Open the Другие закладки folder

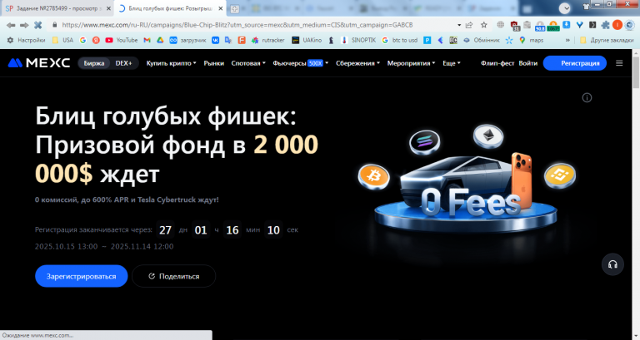[x=607, y=40]
